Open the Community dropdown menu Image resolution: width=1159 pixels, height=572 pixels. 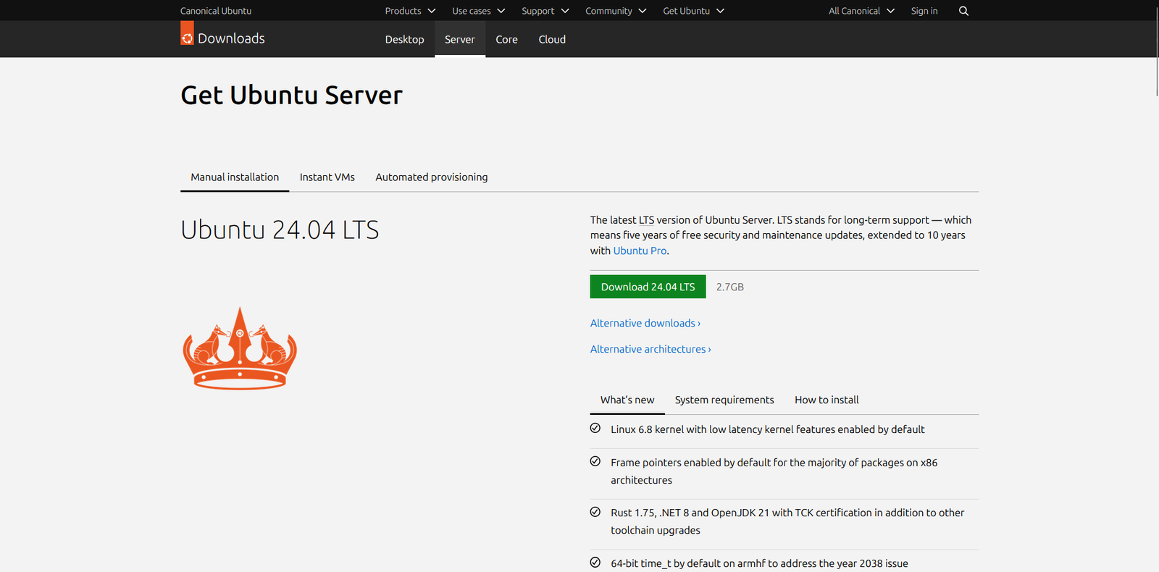tap(616, 11)
